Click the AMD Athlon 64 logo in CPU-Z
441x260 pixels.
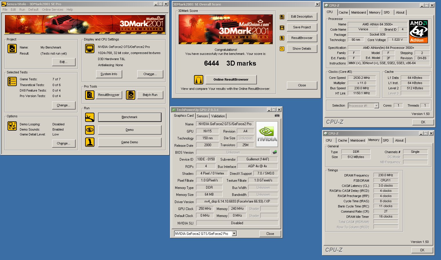coord(419,32)
